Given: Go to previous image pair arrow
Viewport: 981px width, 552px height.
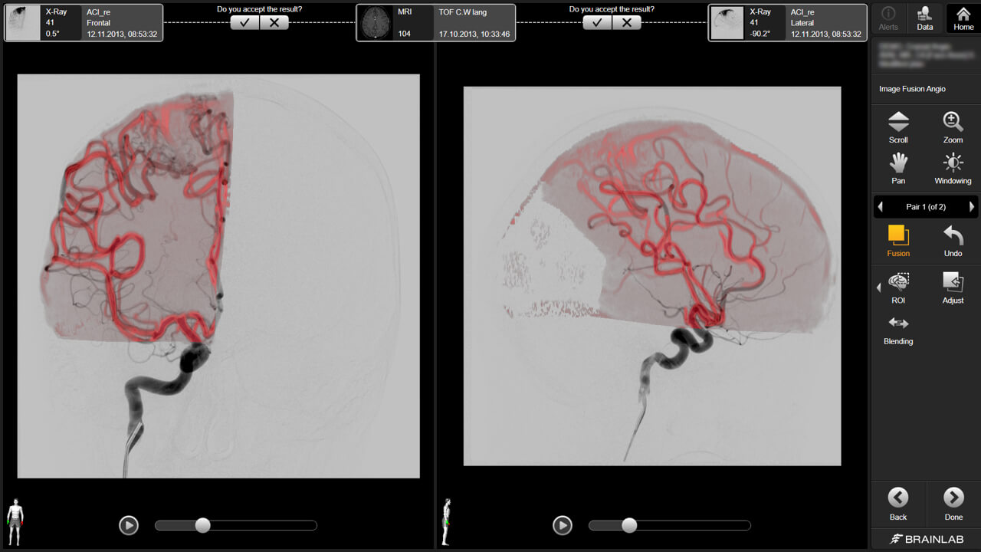Looking at the screenshot, I should (x=880, y=207).
